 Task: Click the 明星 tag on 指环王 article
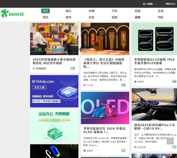coord(123,85)
